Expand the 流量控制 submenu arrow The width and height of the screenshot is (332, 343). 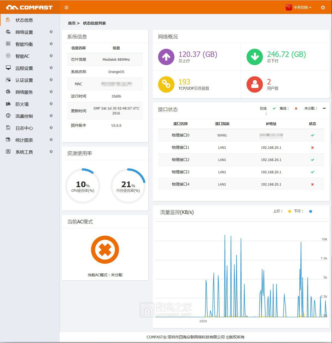coord(51,116)
